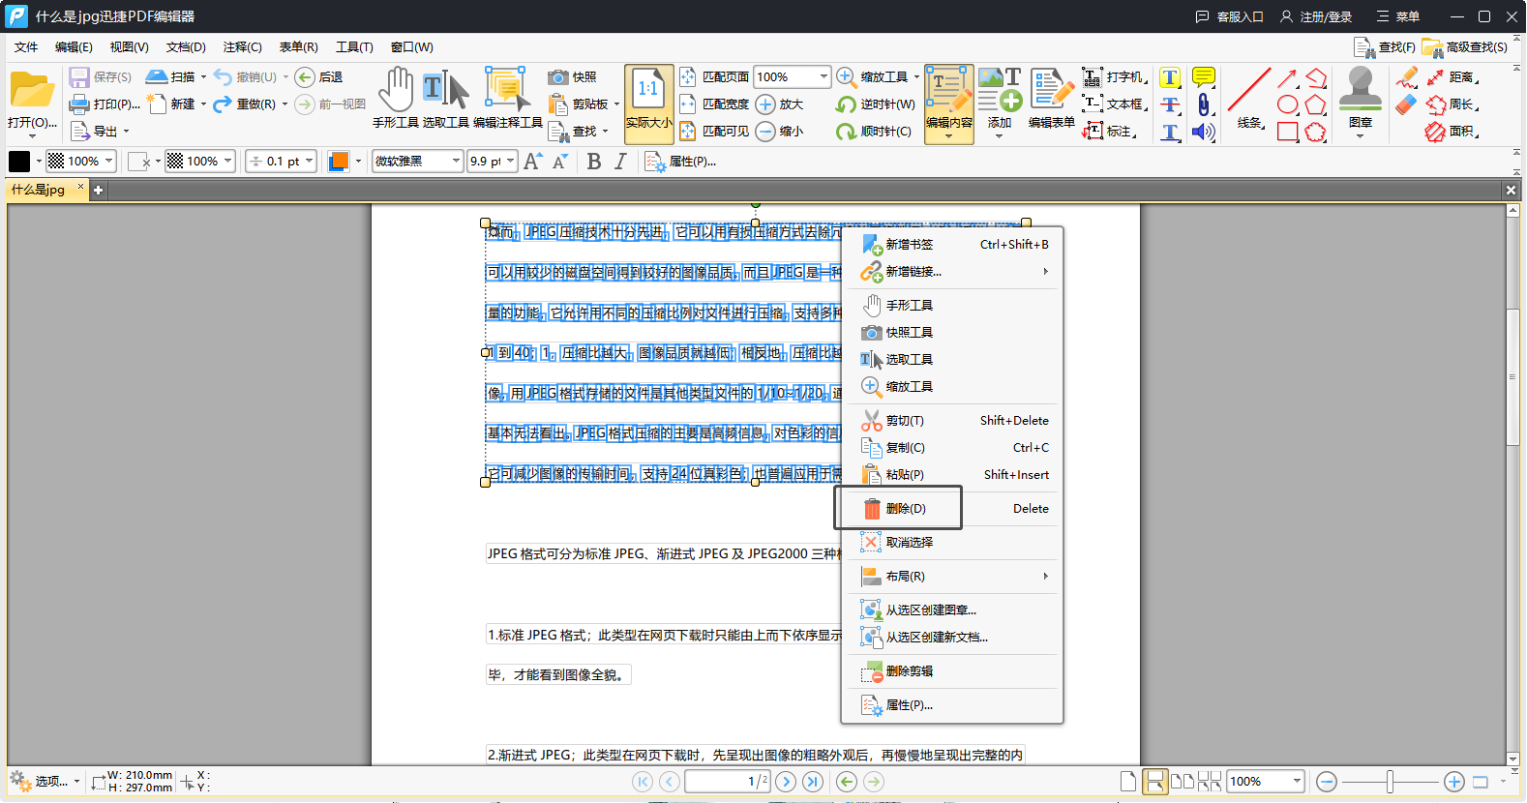Select the Area (面积) measuring tool
Viewport: 1527px width, 803px height.
coord(1451,131)
